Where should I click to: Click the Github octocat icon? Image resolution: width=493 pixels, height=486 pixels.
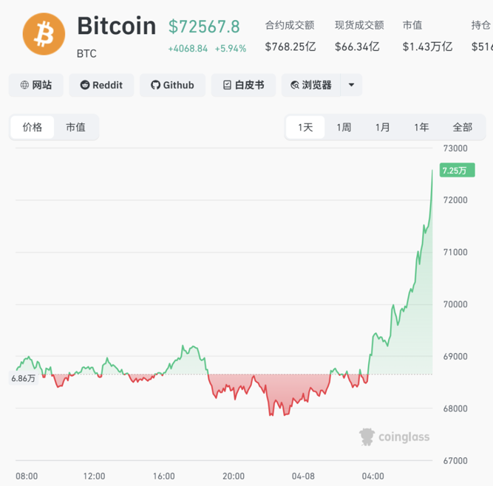pos(155,85)
